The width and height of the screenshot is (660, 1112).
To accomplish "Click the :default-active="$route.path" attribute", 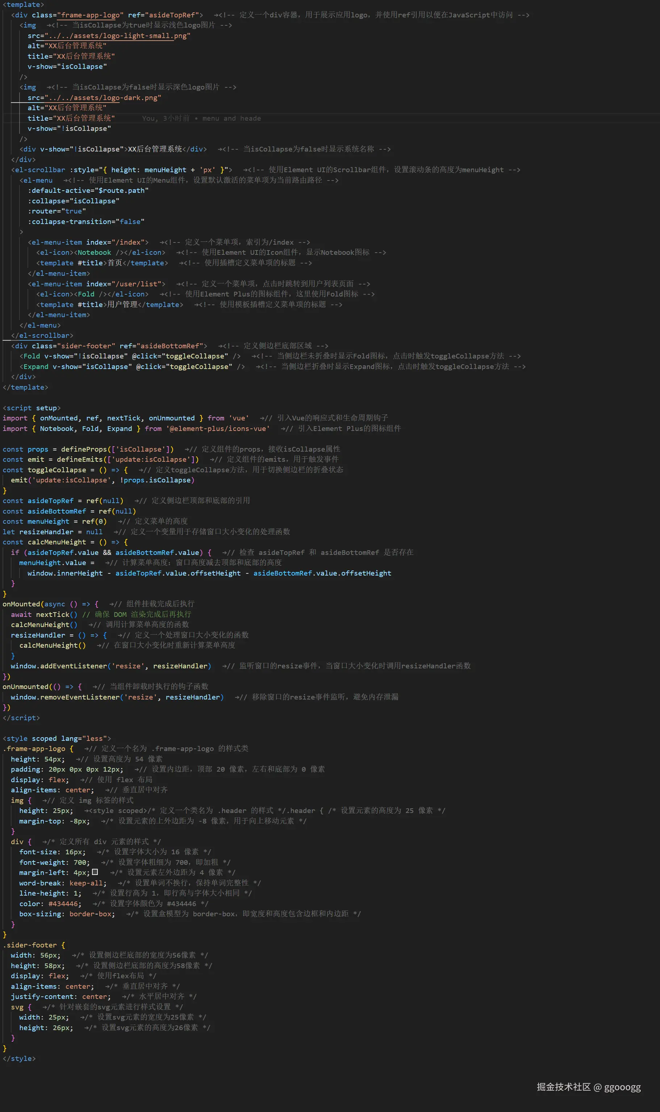I will click(x=88, y=190).
